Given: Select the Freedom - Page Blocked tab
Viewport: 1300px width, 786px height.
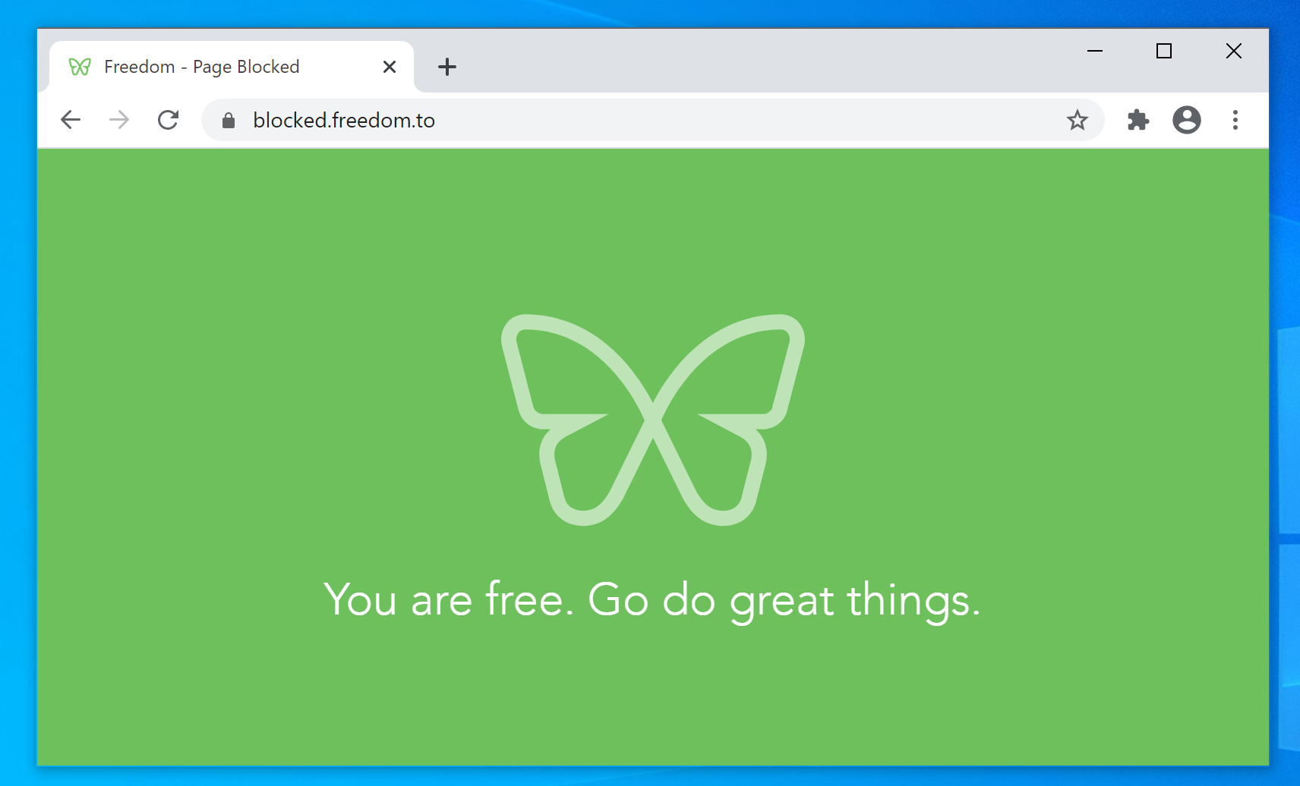Looking at the screenshot, I should pos(232,67).
